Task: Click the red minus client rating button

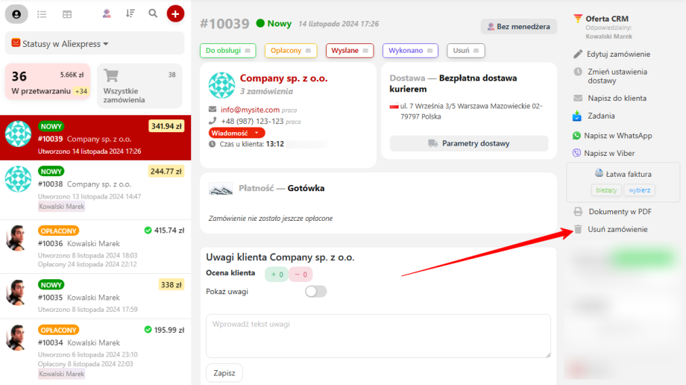Action: click(x=300, y=274)
